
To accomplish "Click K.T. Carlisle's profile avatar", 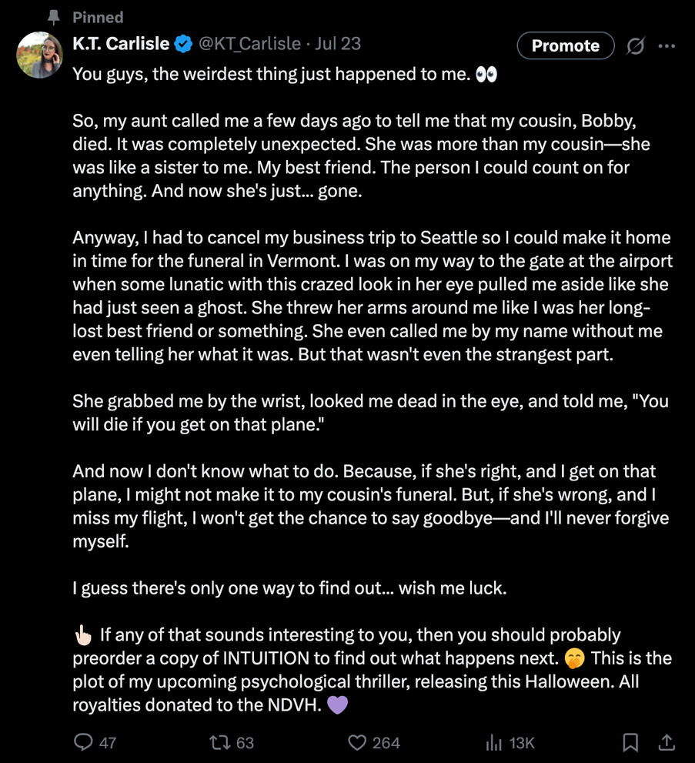I will click(39, 55).
